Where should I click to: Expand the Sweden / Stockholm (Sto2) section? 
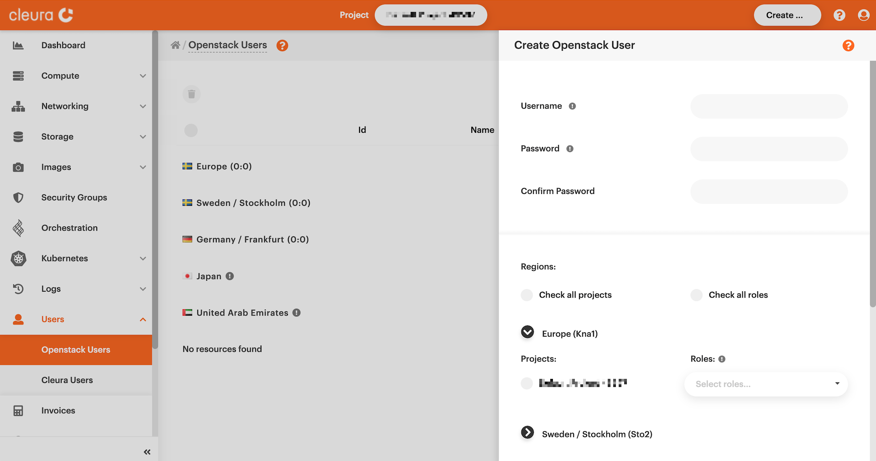pos(527,433)
